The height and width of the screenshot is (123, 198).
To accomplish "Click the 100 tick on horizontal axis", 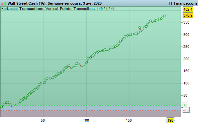I will click(x=86, y=120).
